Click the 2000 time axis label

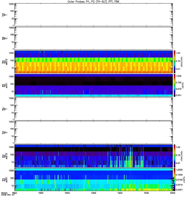[173, 193]
